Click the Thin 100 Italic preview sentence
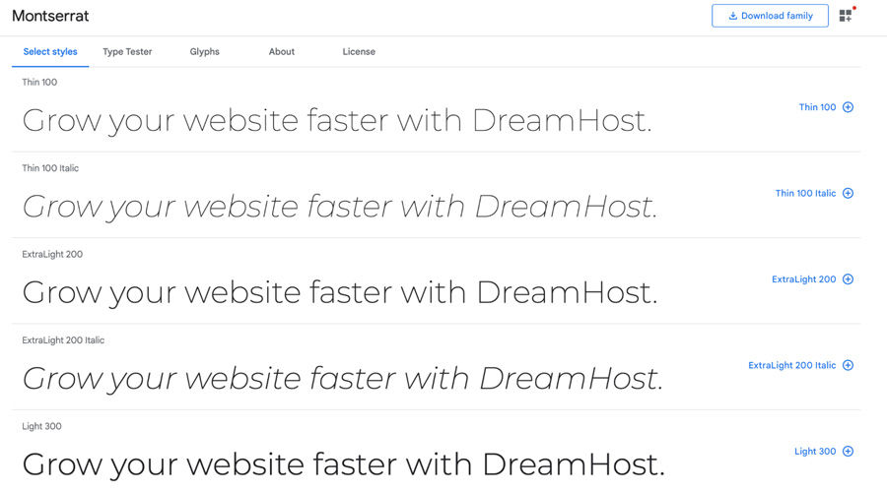 [340, 207]
